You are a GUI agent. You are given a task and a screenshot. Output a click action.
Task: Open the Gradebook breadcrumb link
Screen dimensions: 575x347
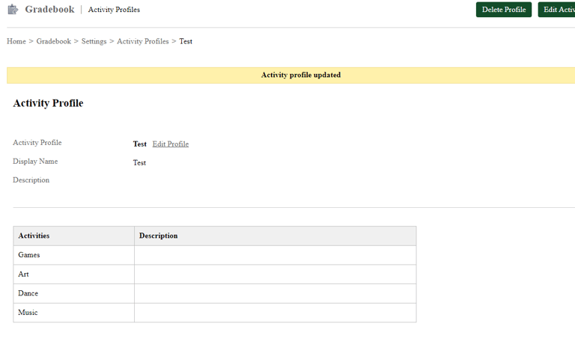point(53,41)
